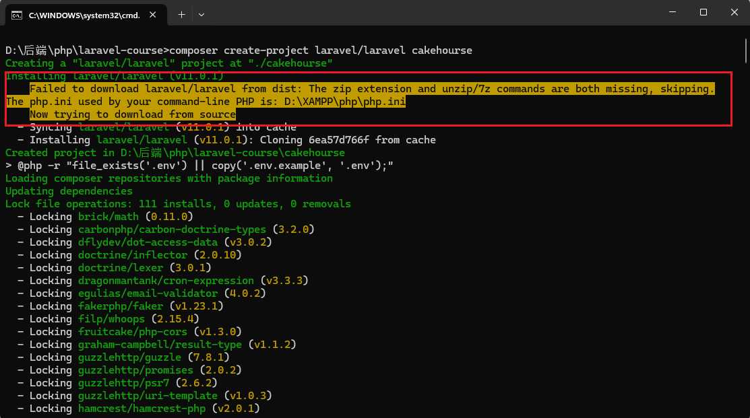This screenshot has width=750, height=418.
Task: Click the 'Failed to download laravel/laravel' warning
Action: click(x=372, y=89)
